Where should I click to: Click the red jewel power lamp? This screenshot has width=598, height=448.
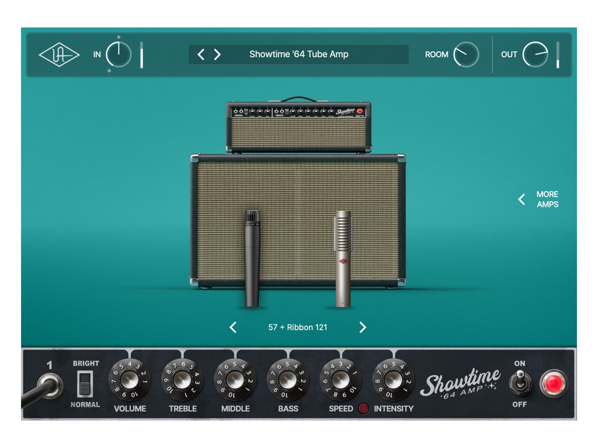(554, 384)
